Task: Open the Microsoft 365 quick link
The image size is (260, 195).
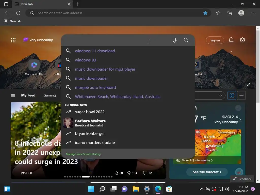Action: (x=34, y=68)
